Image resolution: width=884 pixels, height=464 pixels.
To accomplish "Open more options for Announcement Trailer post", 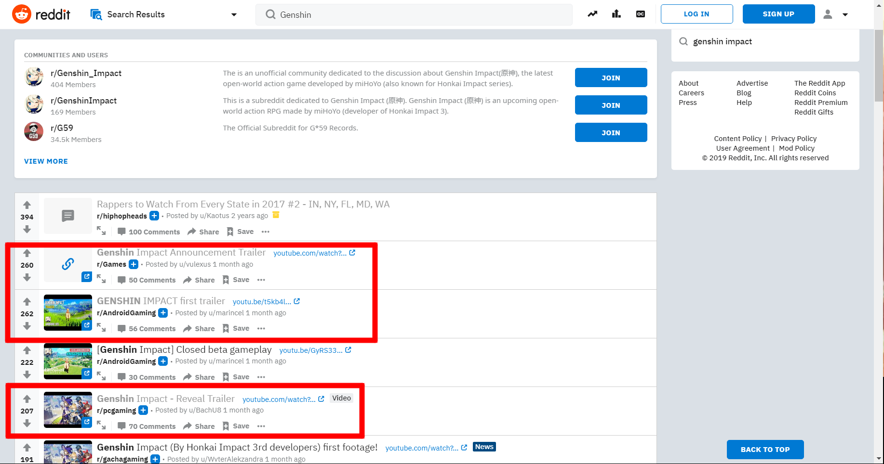I will coord(261,280).
